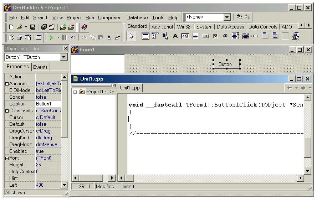Click the Add file to project icon

click(x=63, y=27)
